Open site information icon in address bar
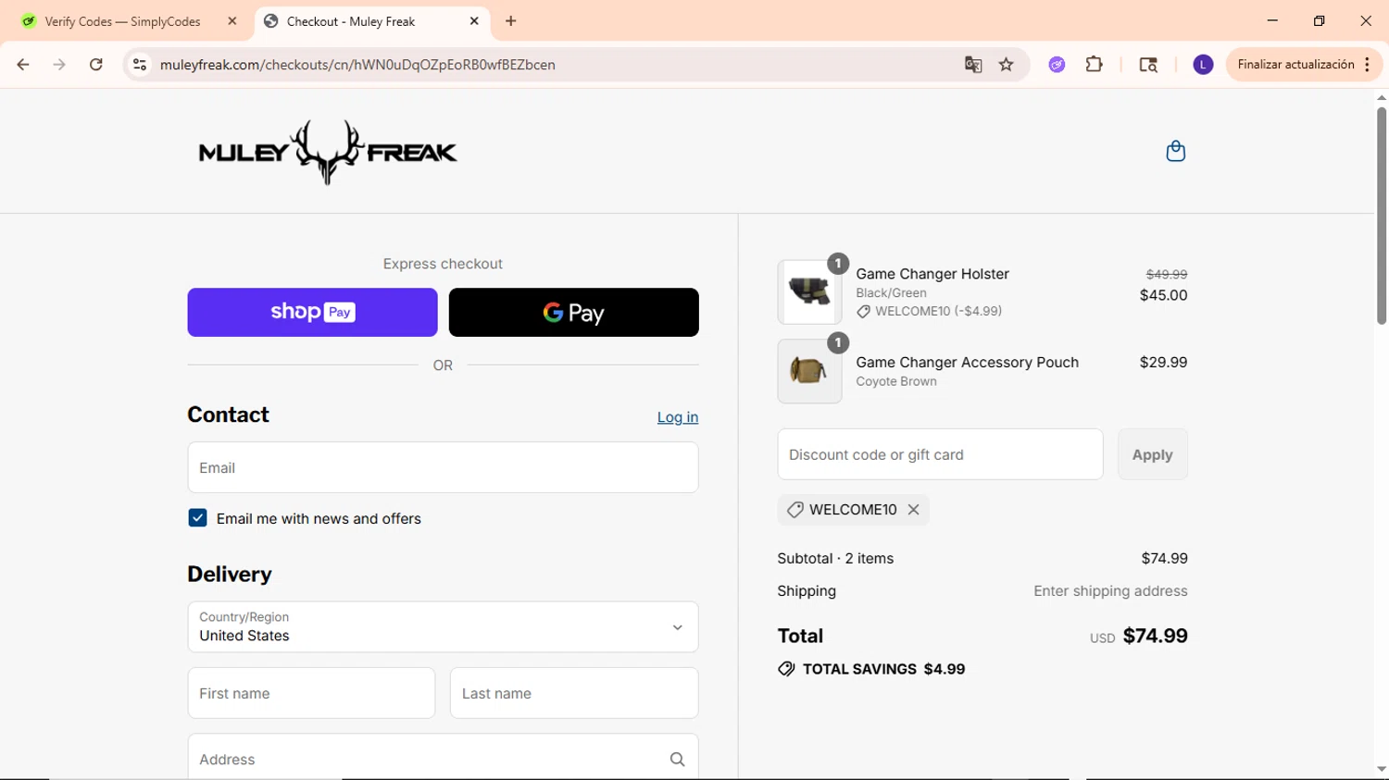 click(140, 65)
